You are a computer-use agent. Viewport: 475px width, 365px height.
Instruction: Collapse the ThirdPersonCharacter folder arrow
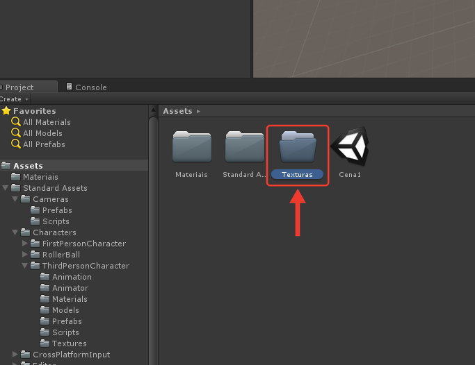pyautogui.click(x=24, y=266)
